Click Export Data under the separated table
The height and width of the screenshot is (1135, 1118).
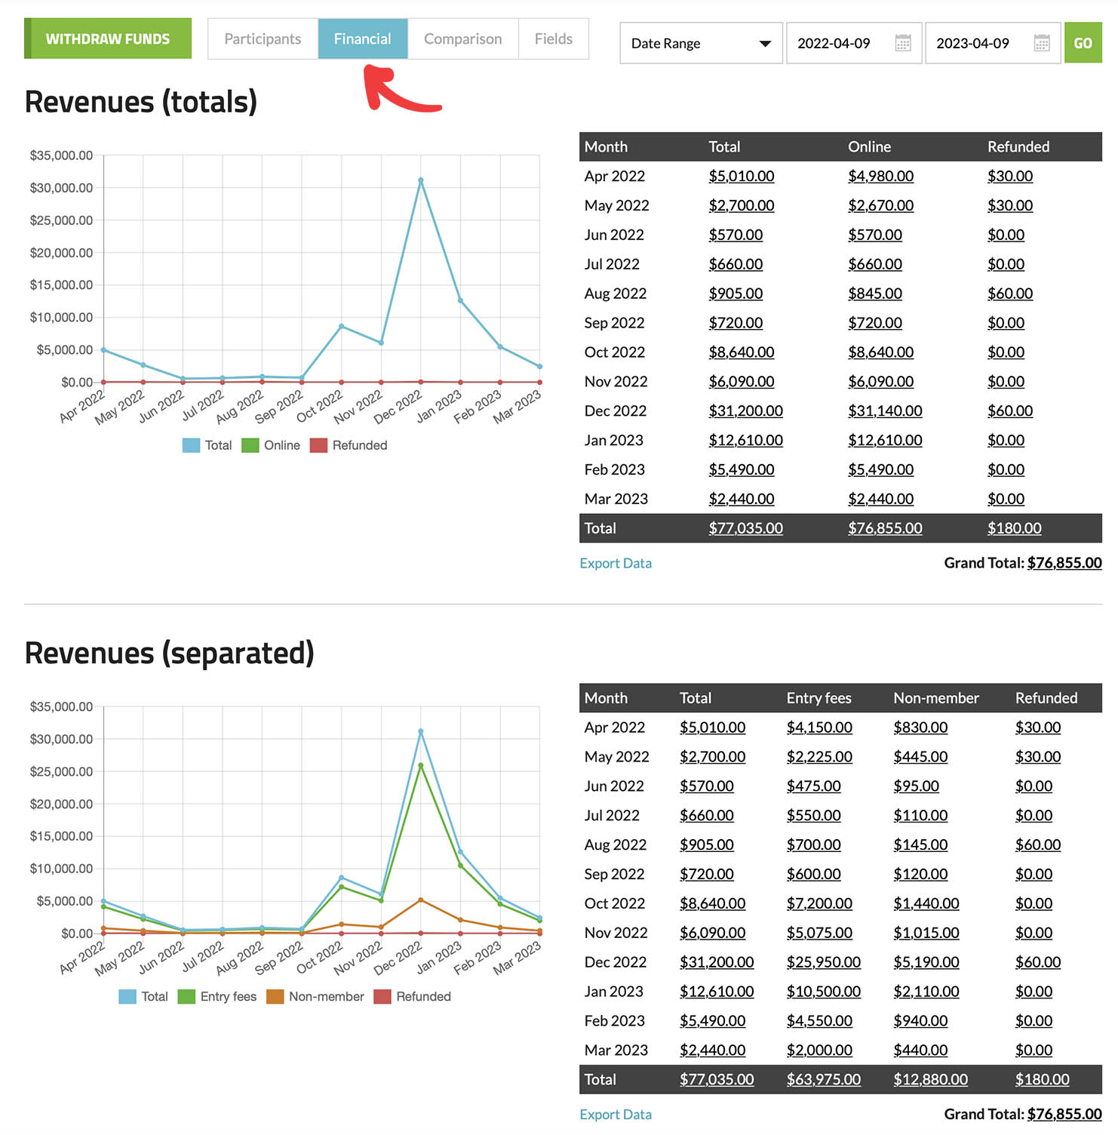(x=615, y=1115)
